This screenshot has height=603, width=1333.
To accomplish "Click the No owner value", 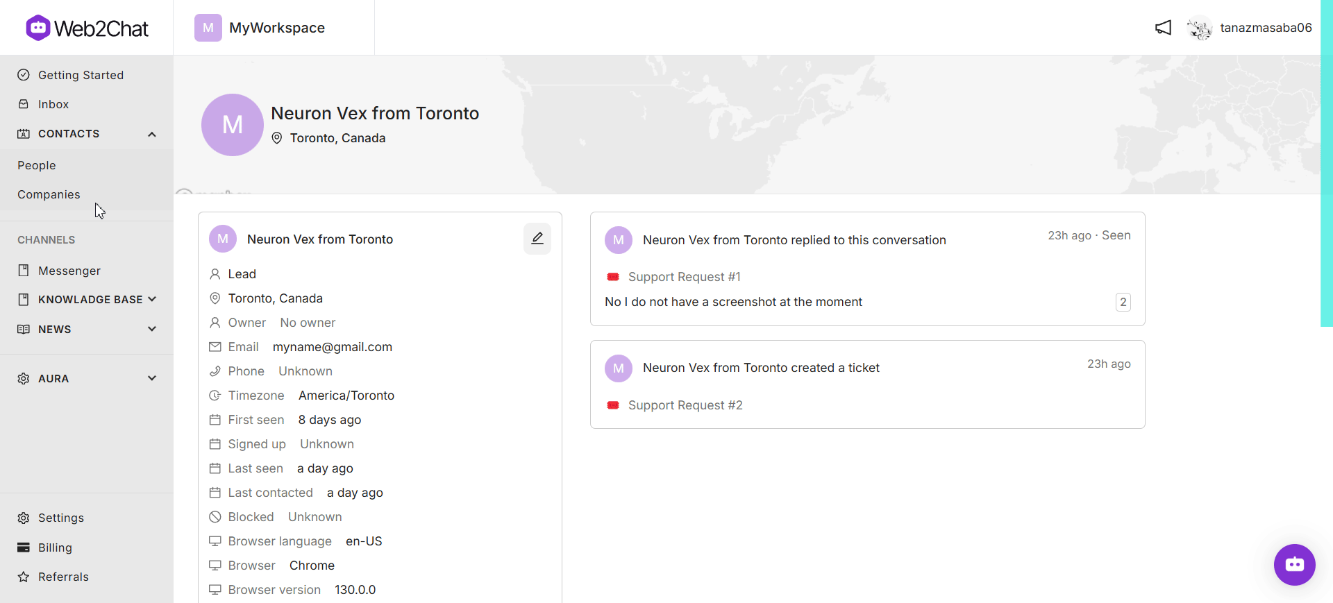I will tap(308, 323).
